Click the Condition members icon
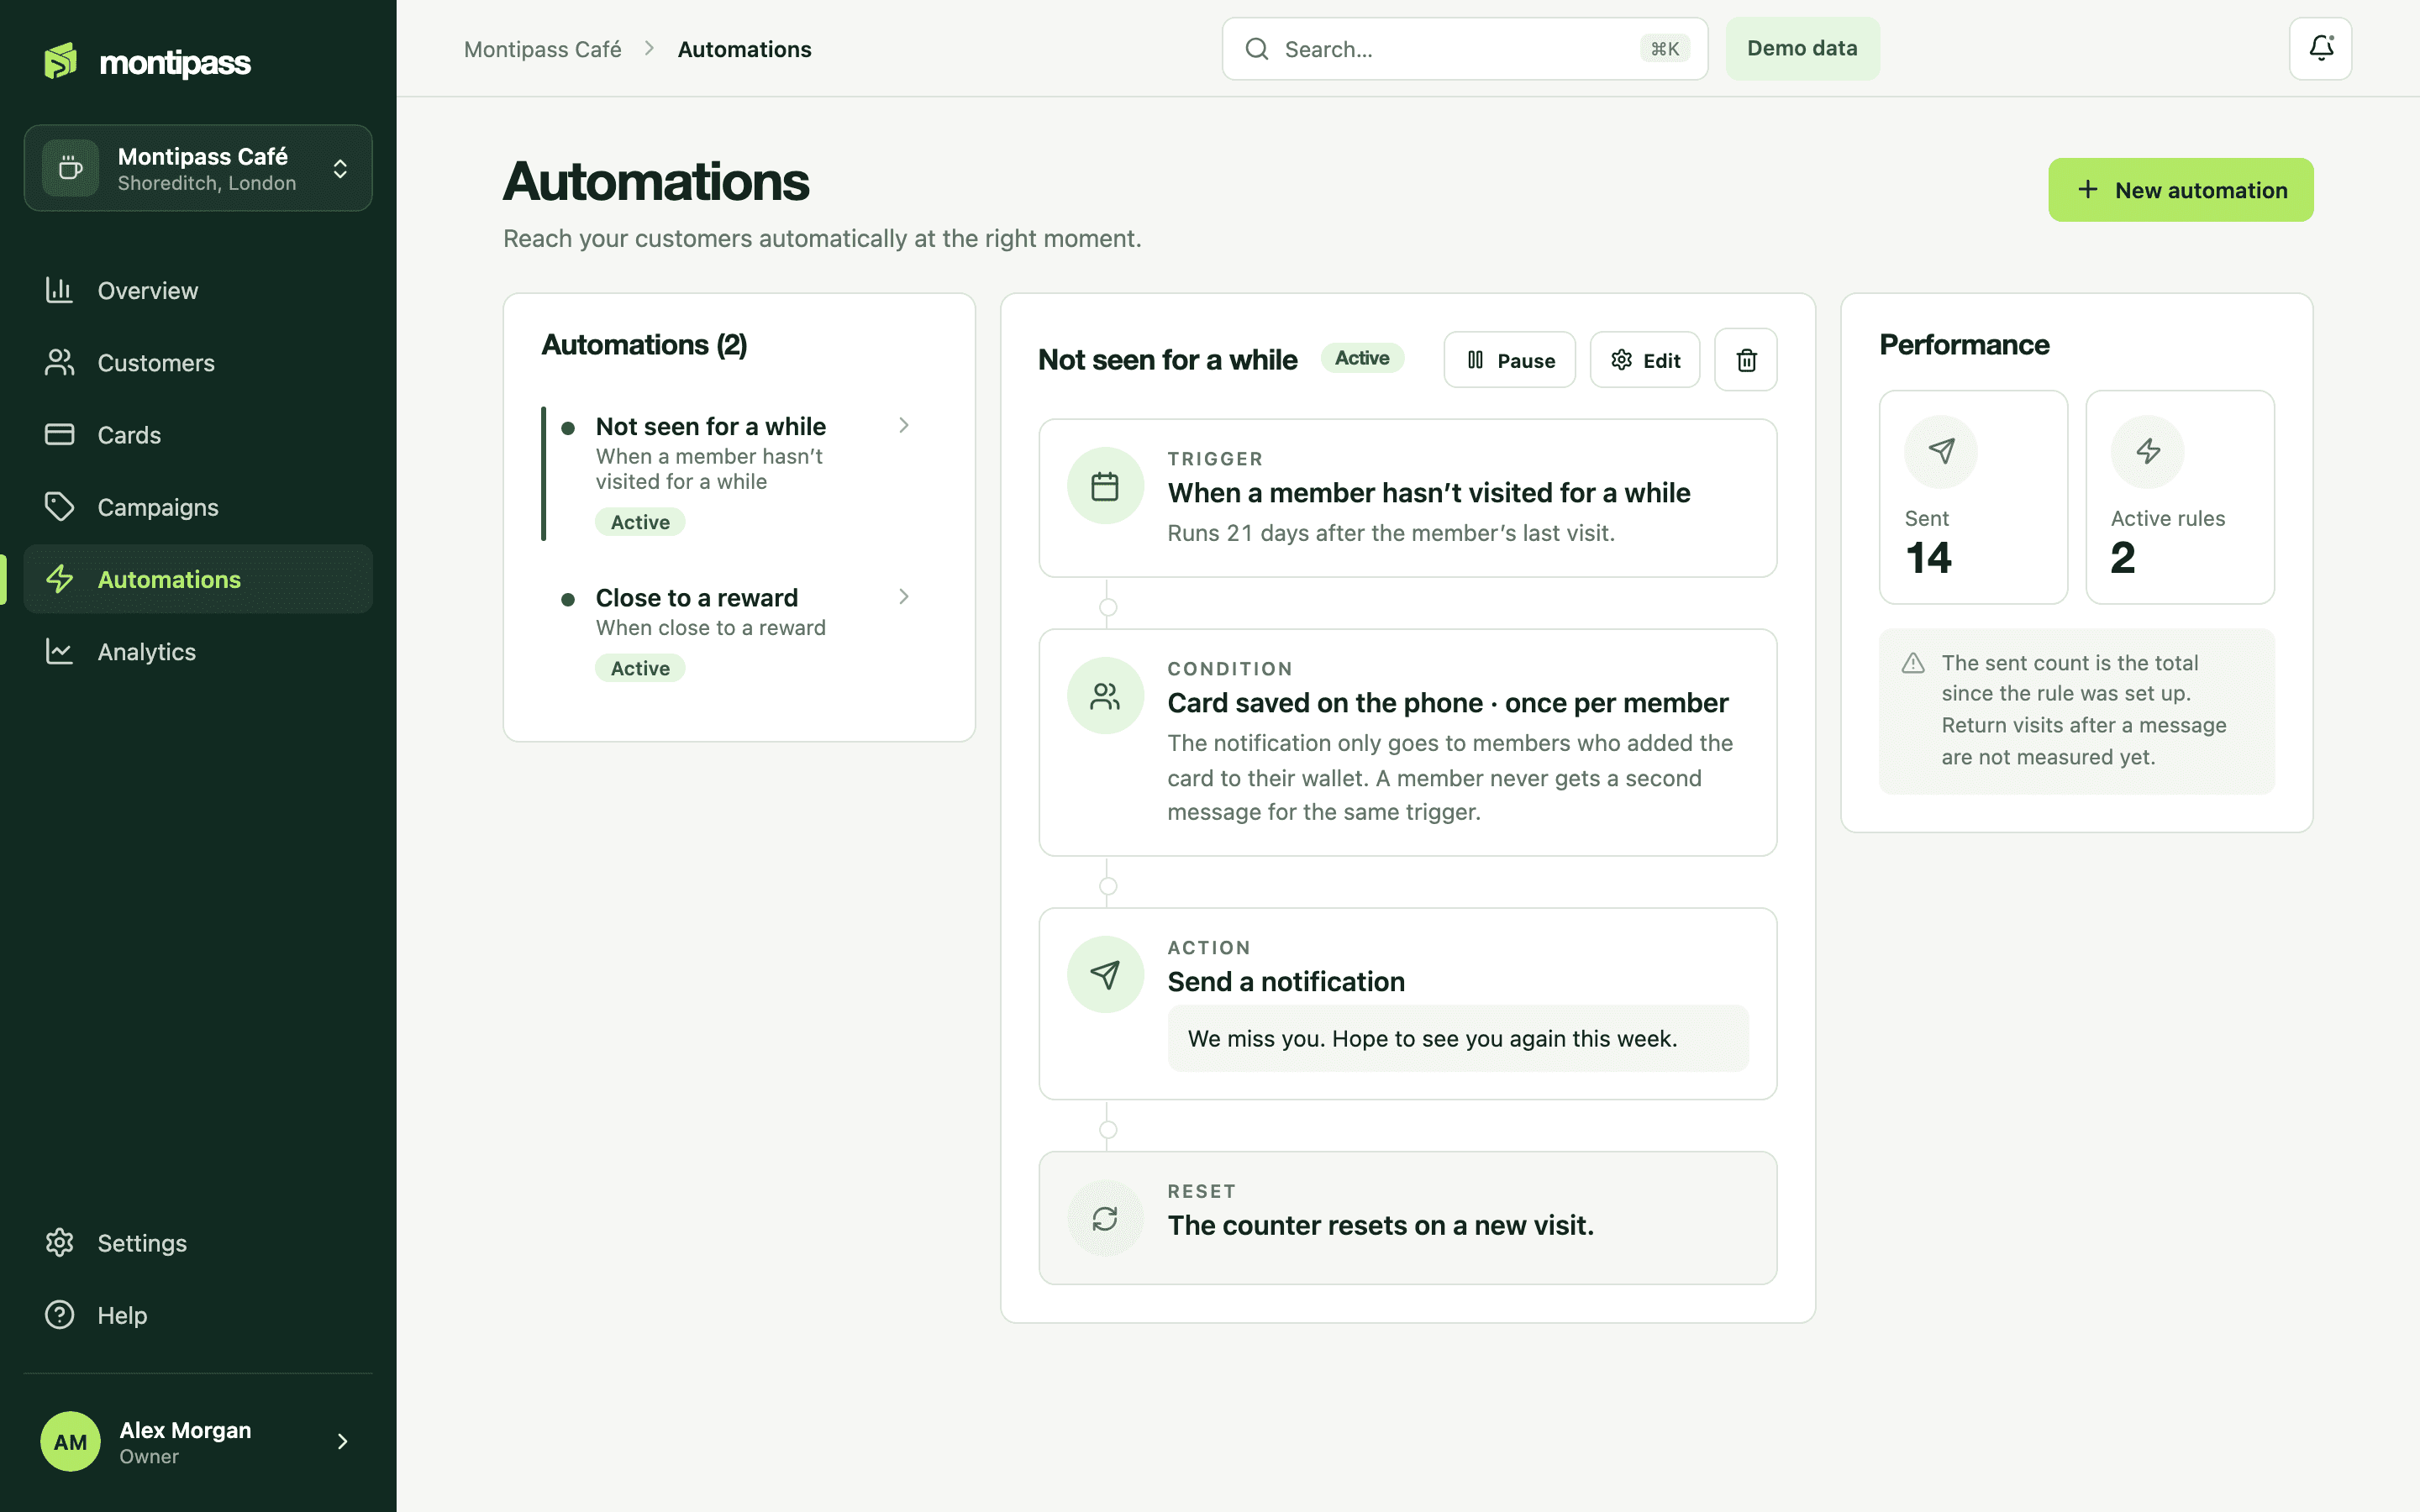 click(x=1105, y=696)
